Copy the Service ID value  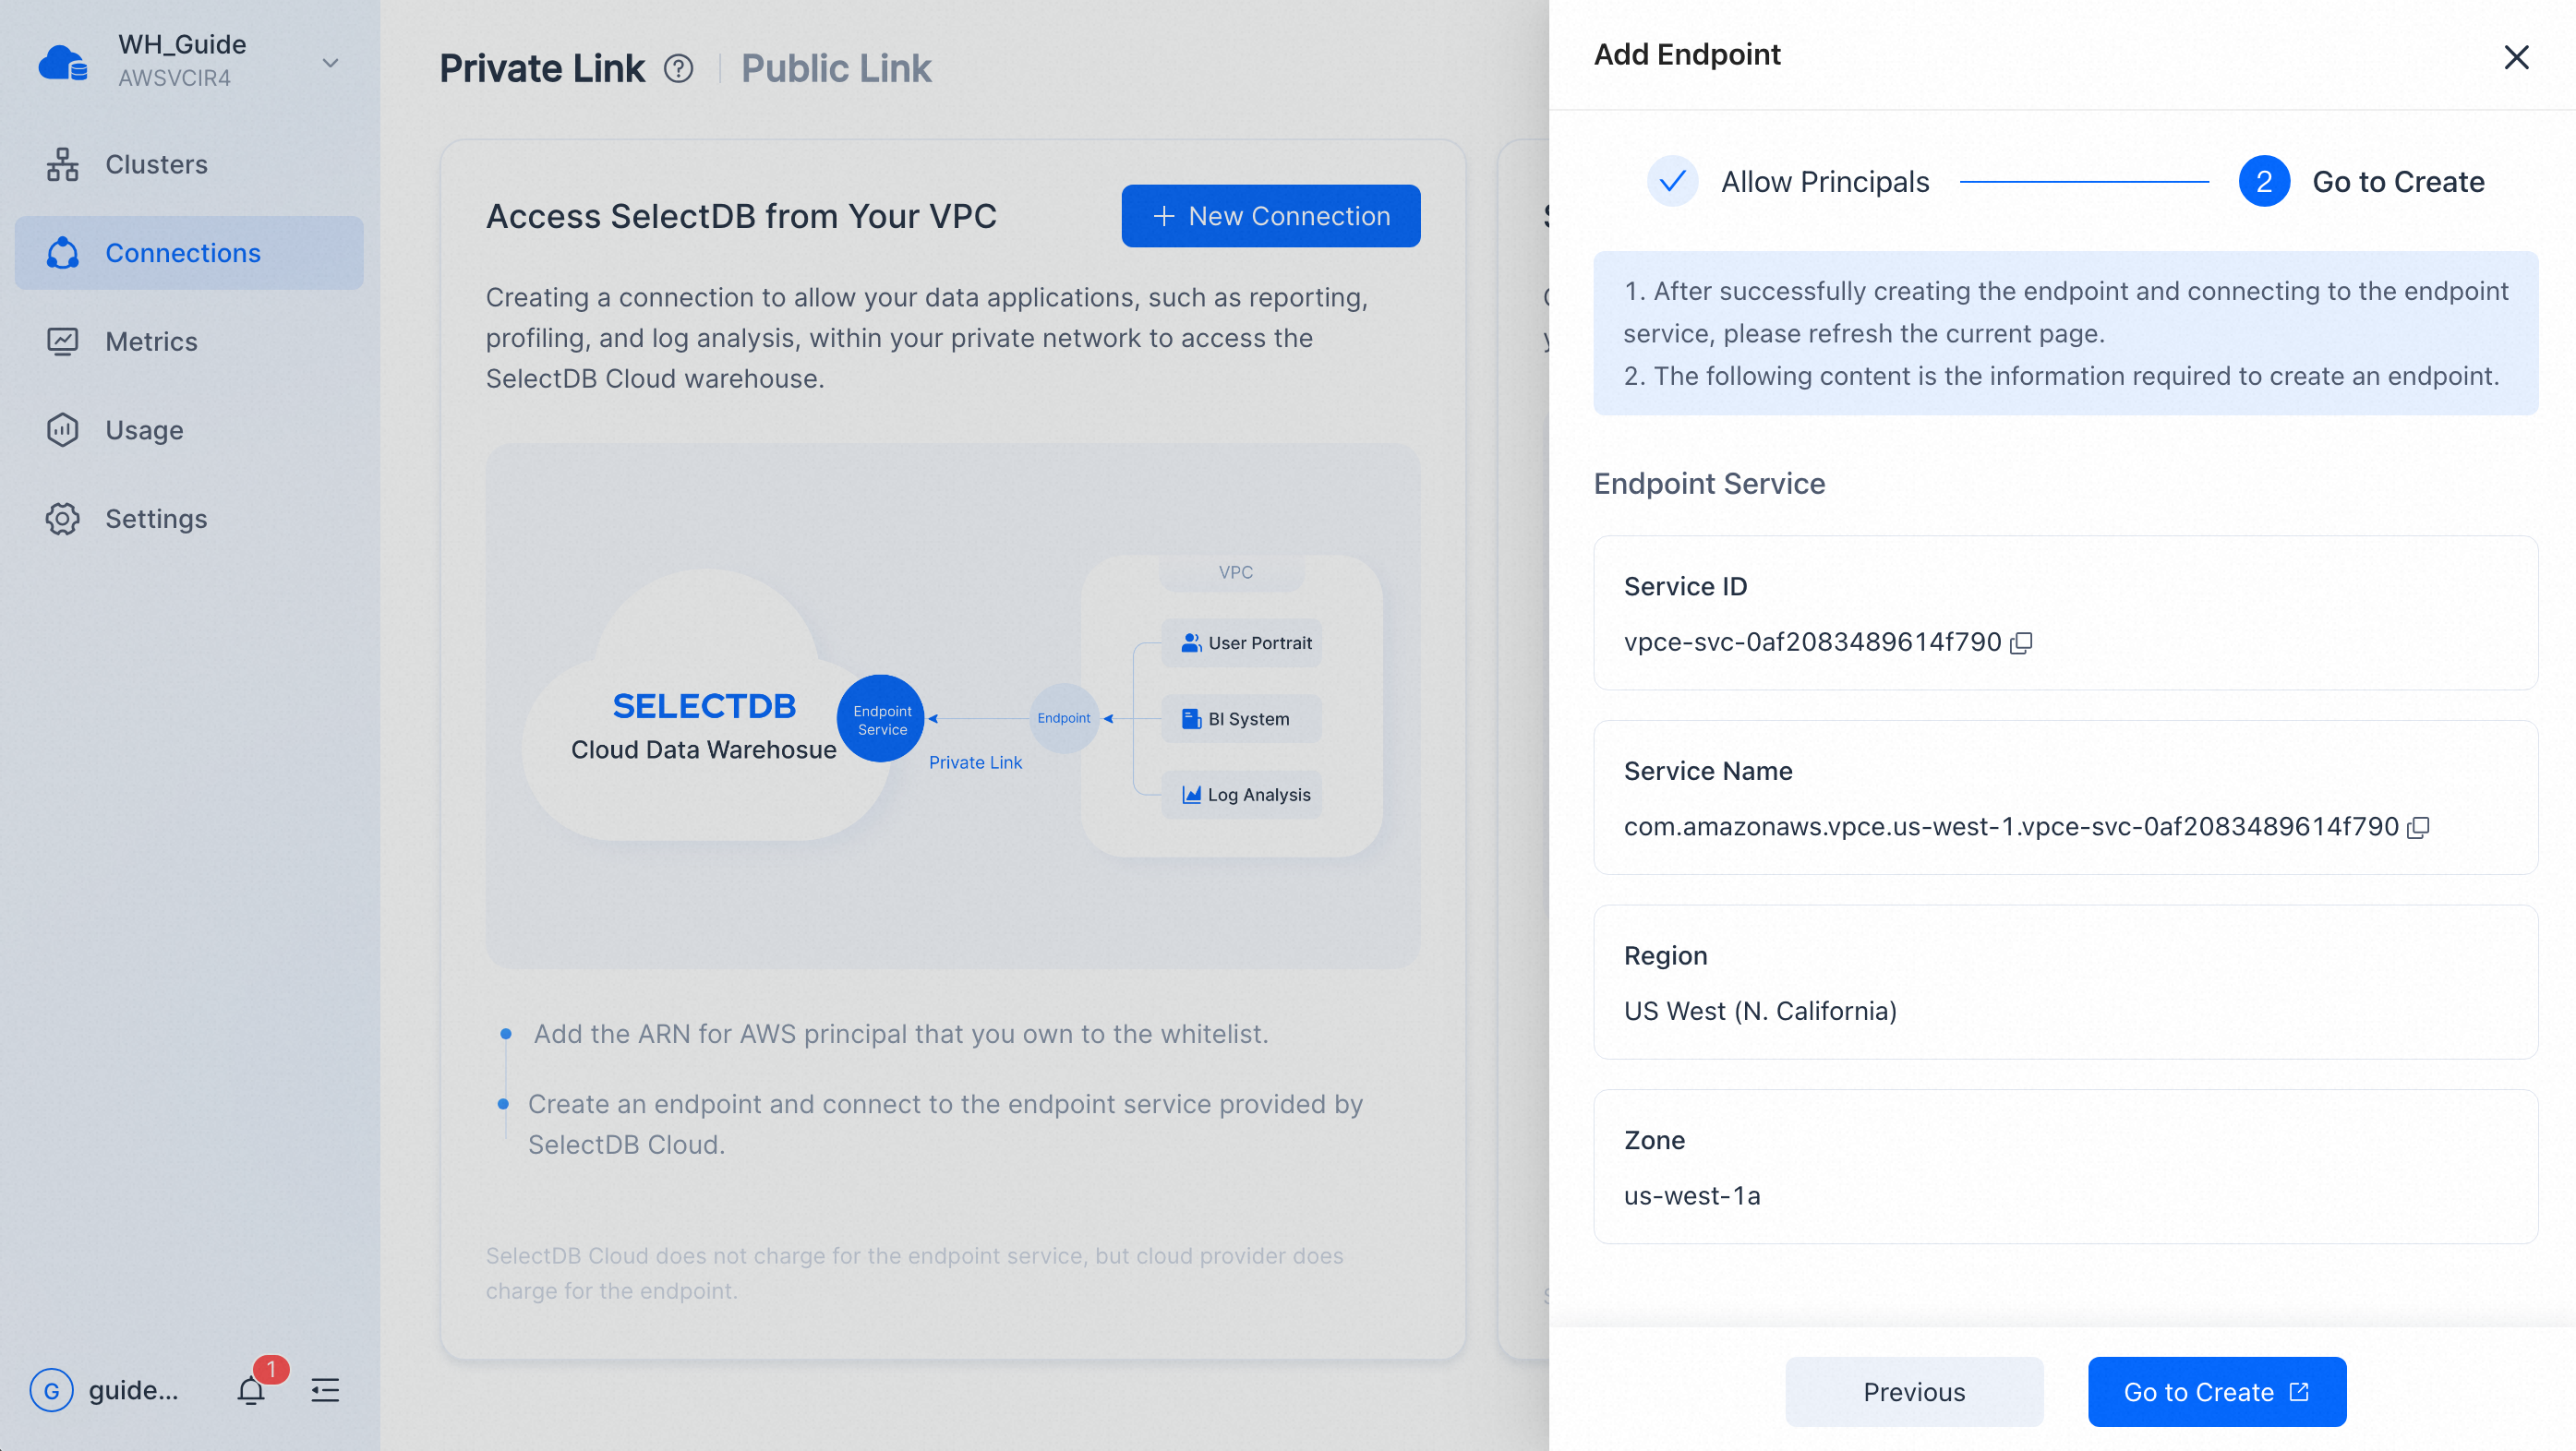2021,643
